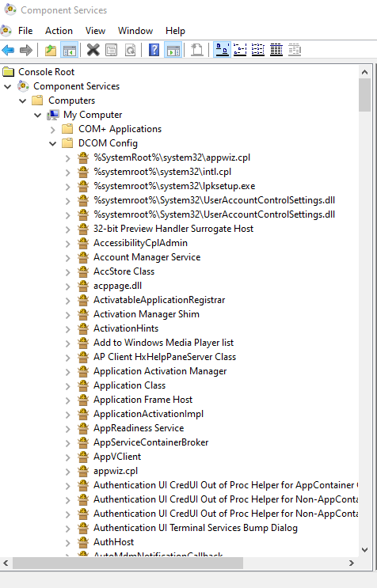The image size is (377, 588).
Task: Select %SystemRoot%\system32\appwiz.cpl entry
Action: point(172,157)
